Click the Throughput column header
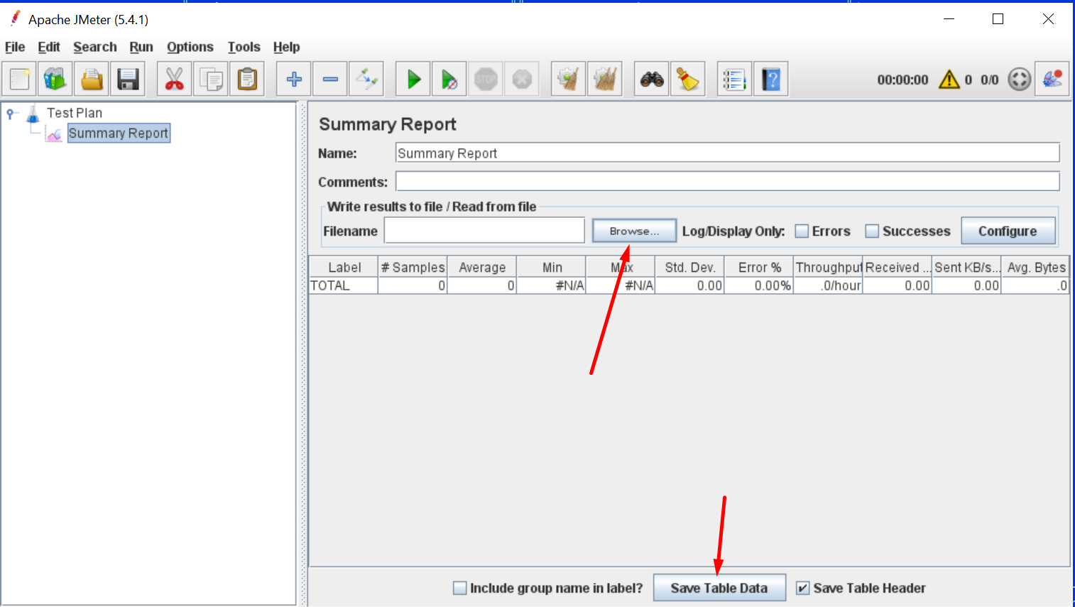The image size is (1075, 607). click(829, 267)
